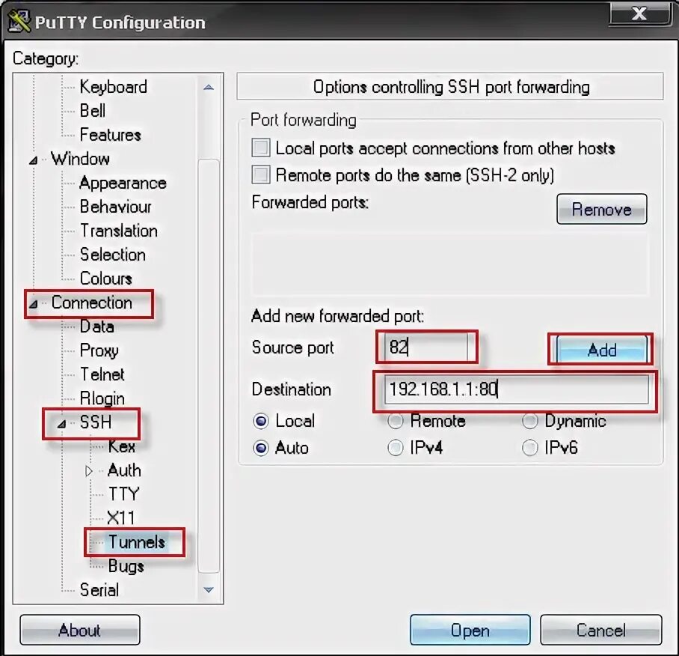The image size is (679, 656).
Task: Select Serial category item
Action: (99, 590)
